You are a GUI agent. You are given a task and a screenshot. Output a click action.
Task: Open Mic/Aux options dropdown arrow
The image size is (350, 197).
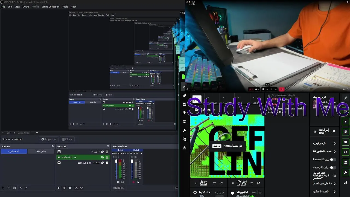point(141,153)
